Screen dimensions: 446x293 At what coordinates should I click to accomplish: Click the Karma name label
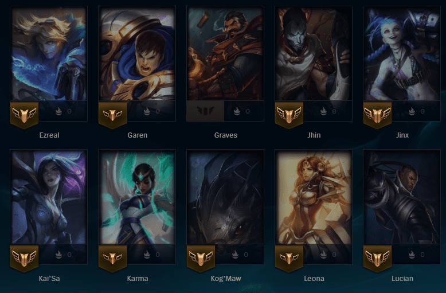click(x=138, y=279)
